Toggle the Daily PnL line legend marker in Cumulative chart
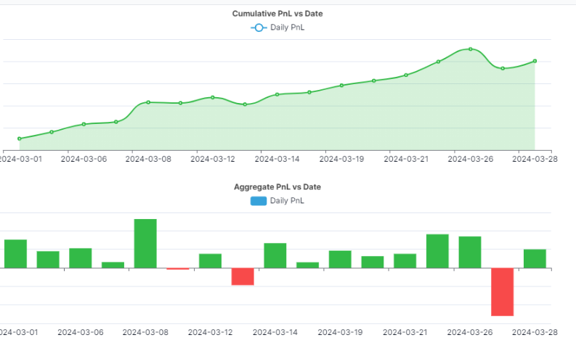 point(259,28)
